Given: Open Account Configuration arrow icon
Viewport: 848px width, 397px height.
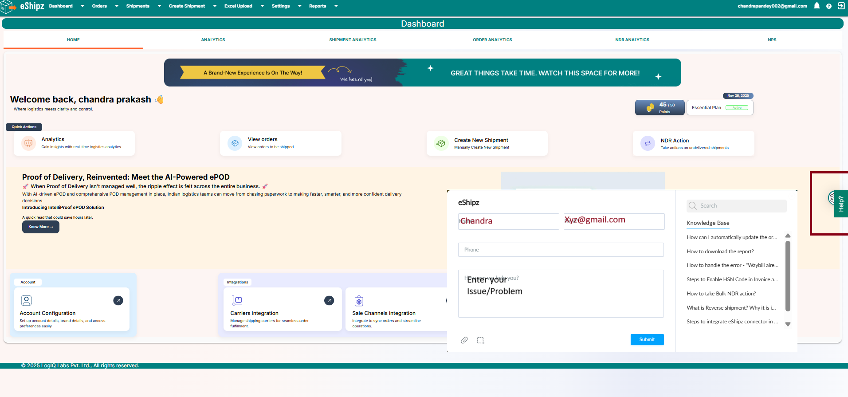Looking at the screenshot, I should [x=118, y=301].
